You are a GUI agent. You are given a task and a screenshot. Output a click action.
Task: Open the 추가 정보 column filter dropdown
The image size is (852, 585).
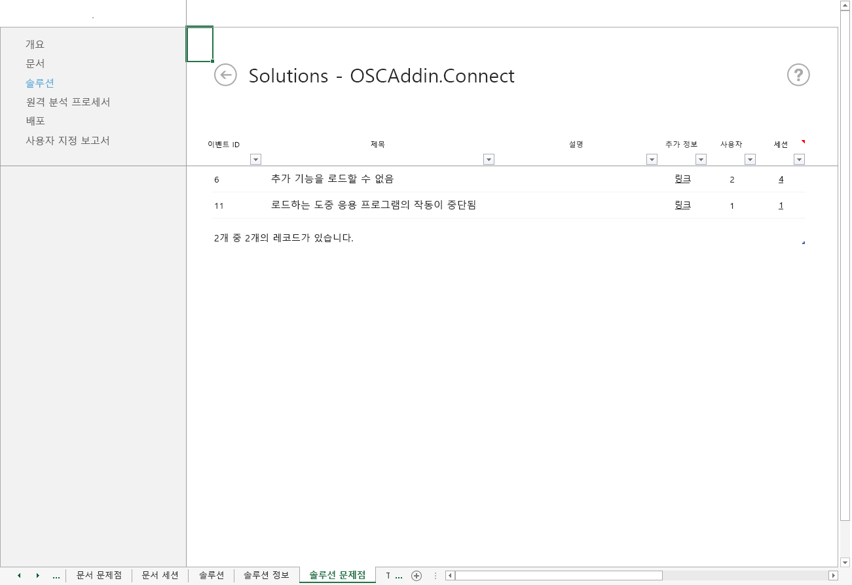click(701, 159)
